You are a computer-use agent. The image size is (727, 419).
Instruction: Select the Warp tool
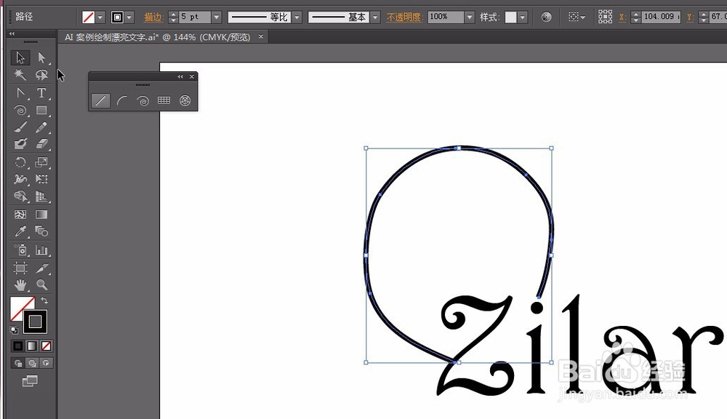point(20,179)
